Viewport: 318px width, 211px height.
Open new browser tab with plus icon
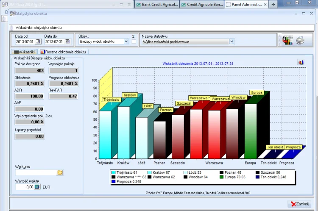pos(273,4)
